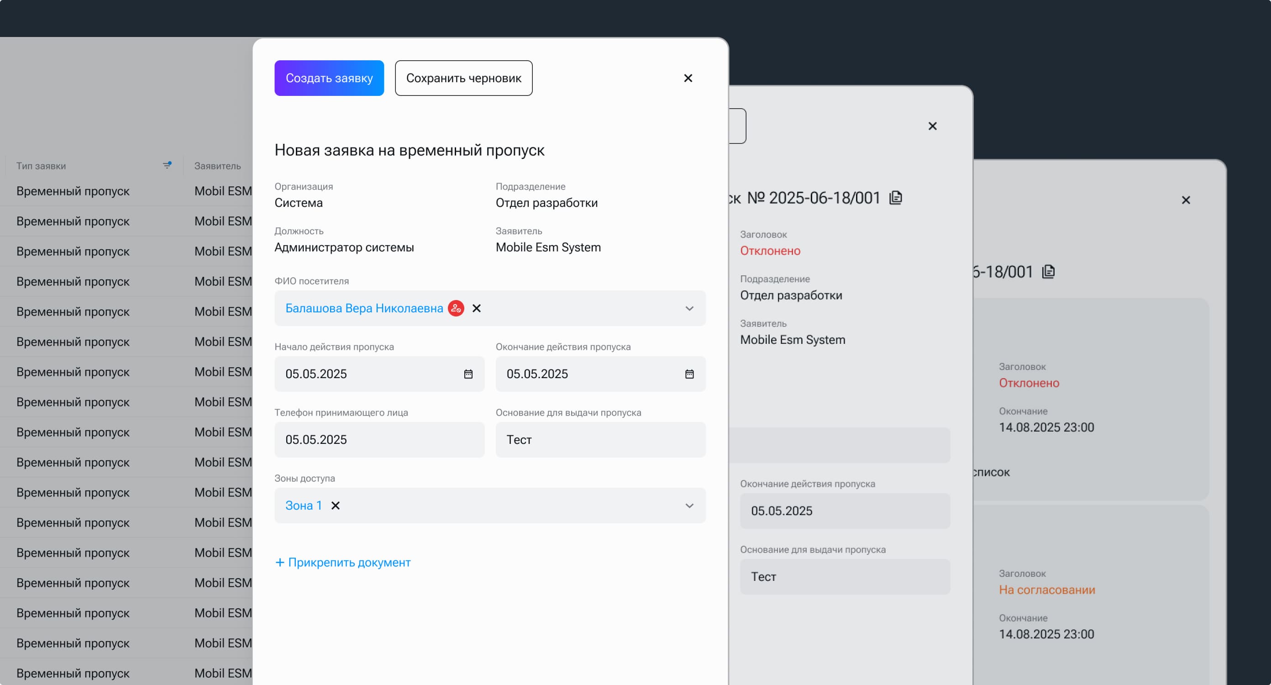This screenshot has width=1271, height=685.
Task: Click Основание для выдачи пропуска field in front dialog
Action: pos(600,440)
